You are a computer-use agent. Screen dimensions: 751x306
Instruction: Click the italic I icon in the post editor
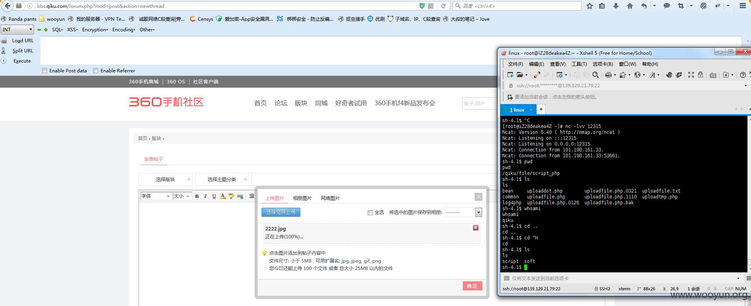tap(206, 196)
